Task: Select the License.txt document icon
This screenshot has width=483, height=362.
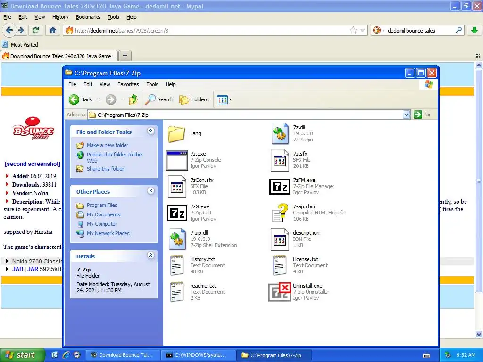Action: point(280,266)
